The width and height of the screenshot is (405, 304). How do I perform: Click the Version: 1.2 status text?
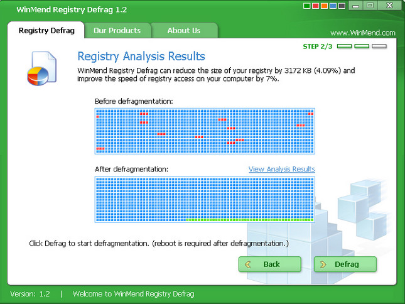point(30,294)
